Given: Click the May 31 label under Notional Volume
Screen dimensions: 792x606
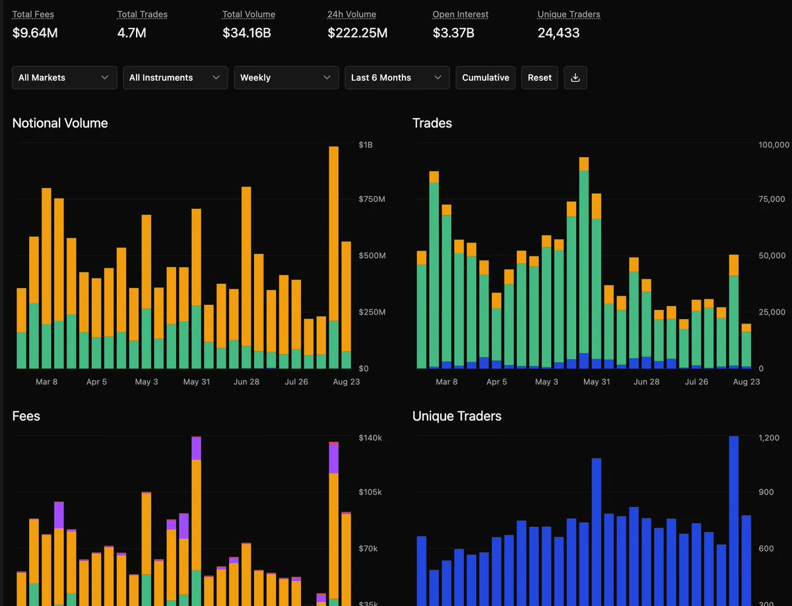Looking at the screenshot, I should click(x=196, y=382).
